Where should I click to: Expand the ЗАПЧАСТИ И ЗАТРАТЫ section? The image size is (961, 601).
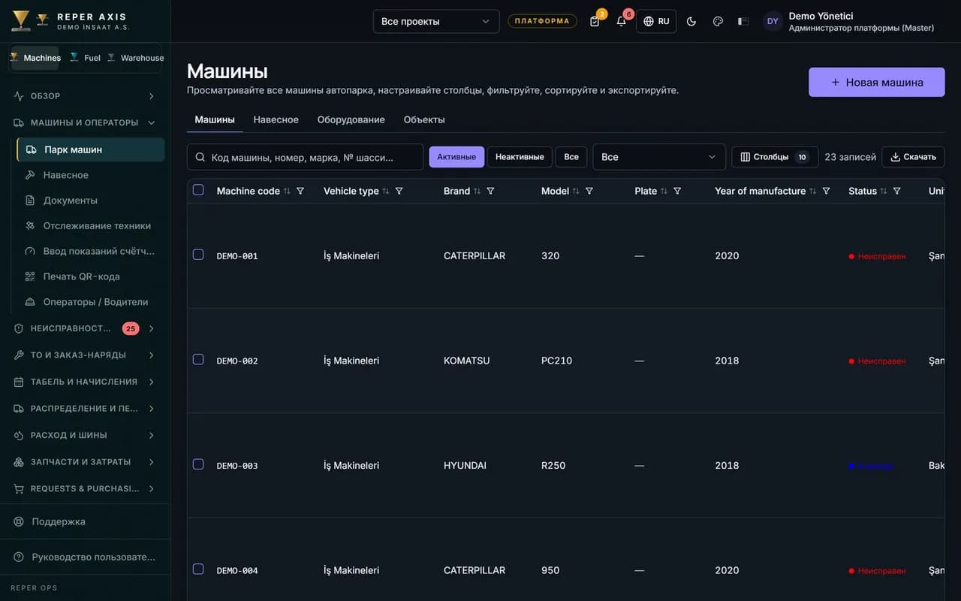coord(85,462)
